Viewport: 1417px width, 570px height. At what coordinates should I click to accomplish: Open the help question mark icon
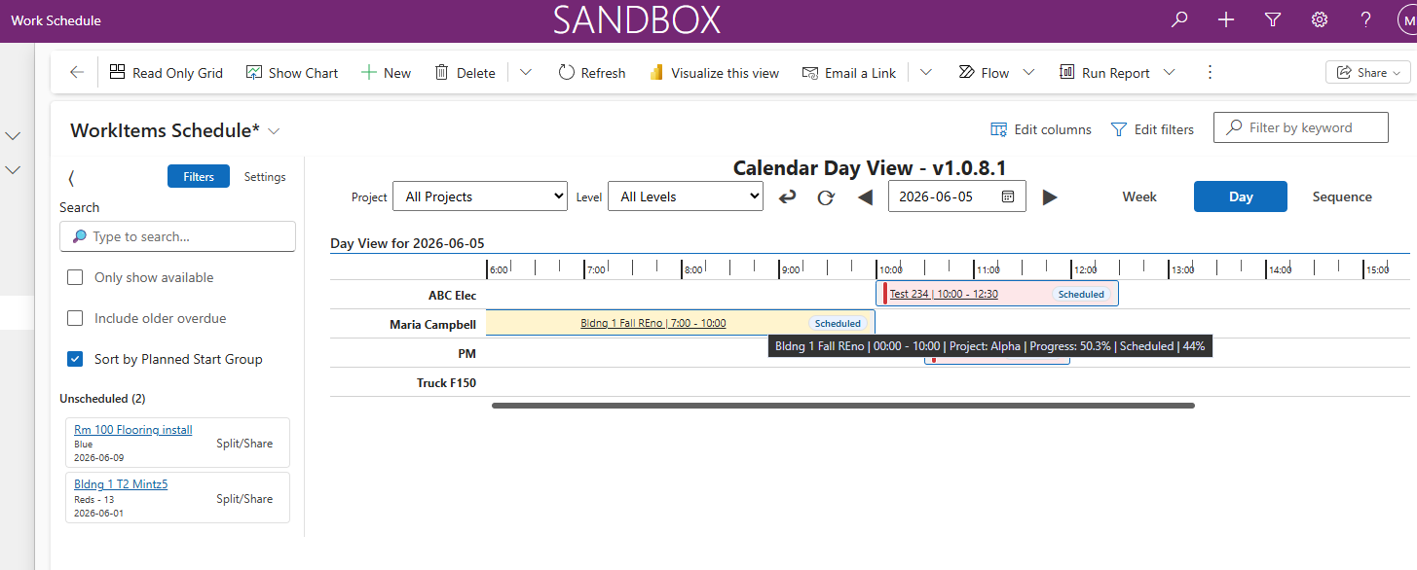[1366, 19]
